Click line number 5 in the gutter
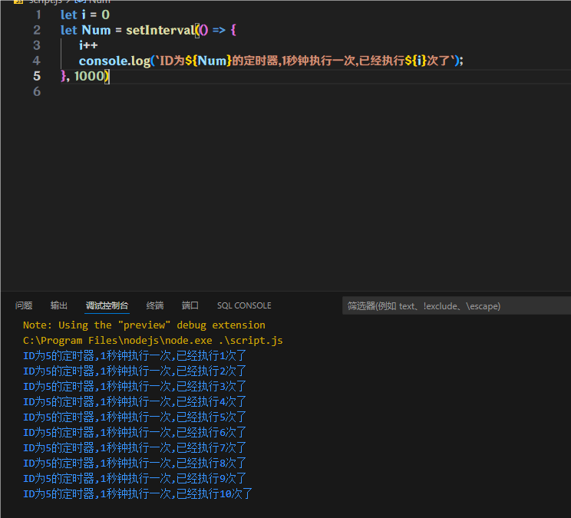Image resolution: width=571 pixels, height=518 pixels. pos(37,76)
